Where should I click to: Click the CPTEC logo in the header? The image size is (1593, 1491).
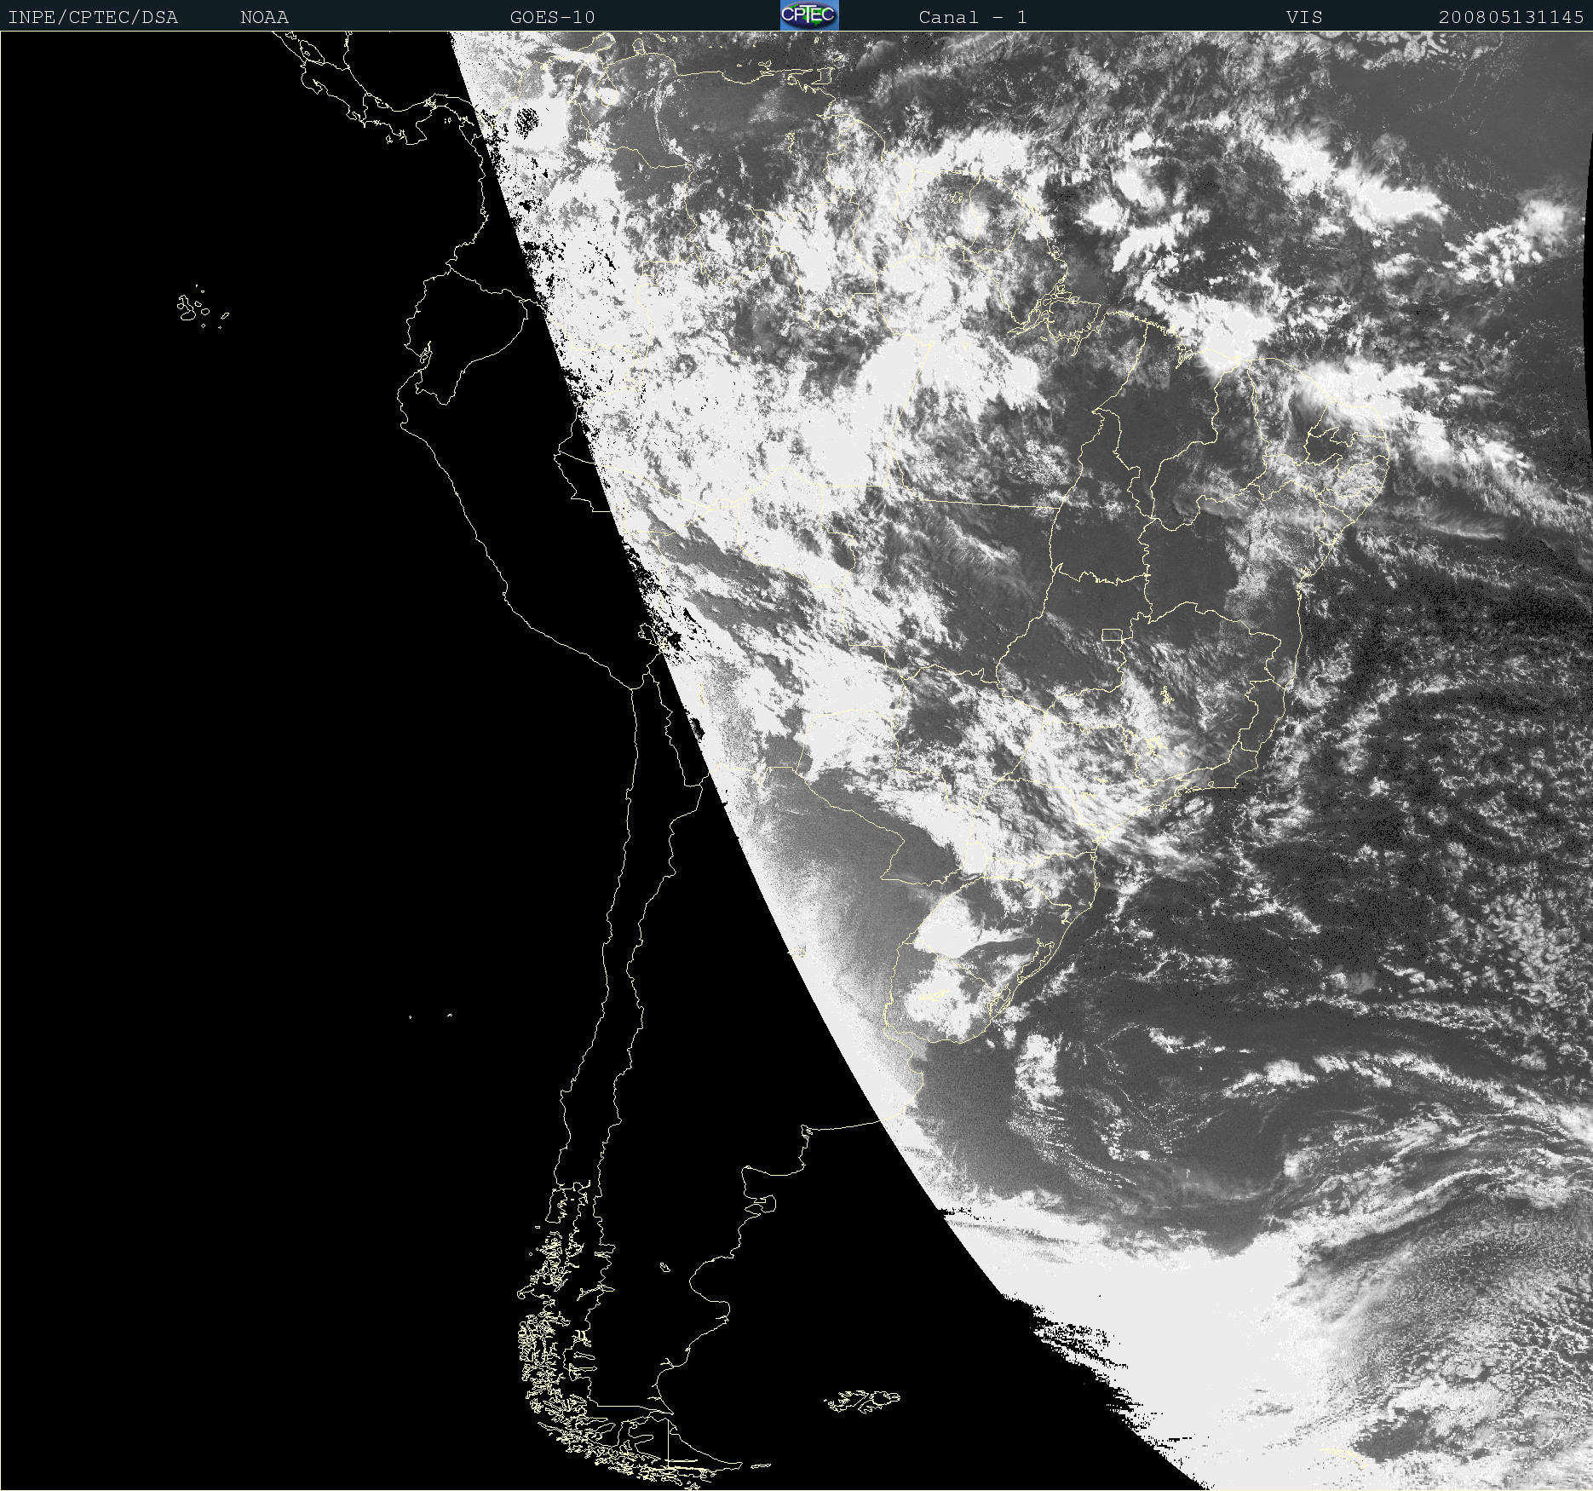(x=809, y=15)
